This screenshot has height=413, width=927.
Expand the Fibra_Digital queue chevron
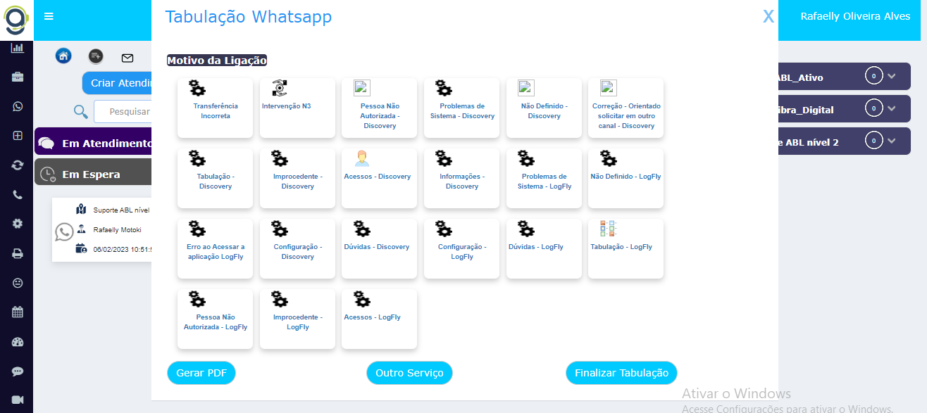click(892, 108)
